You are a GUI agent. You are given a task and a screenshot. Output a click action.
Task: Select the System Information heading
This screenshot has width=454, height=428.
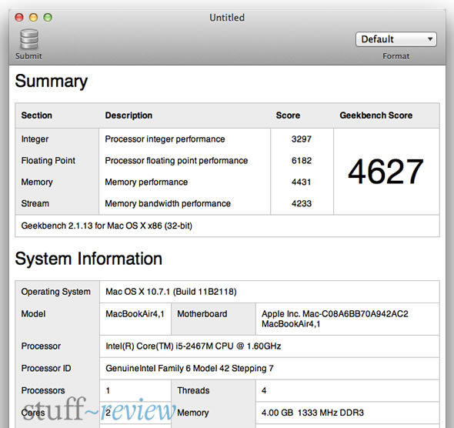pos(88,259)
